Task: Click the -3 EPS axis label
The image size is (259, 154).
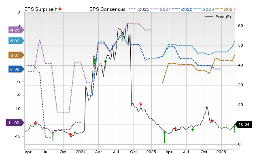Action: coord(19,12)
